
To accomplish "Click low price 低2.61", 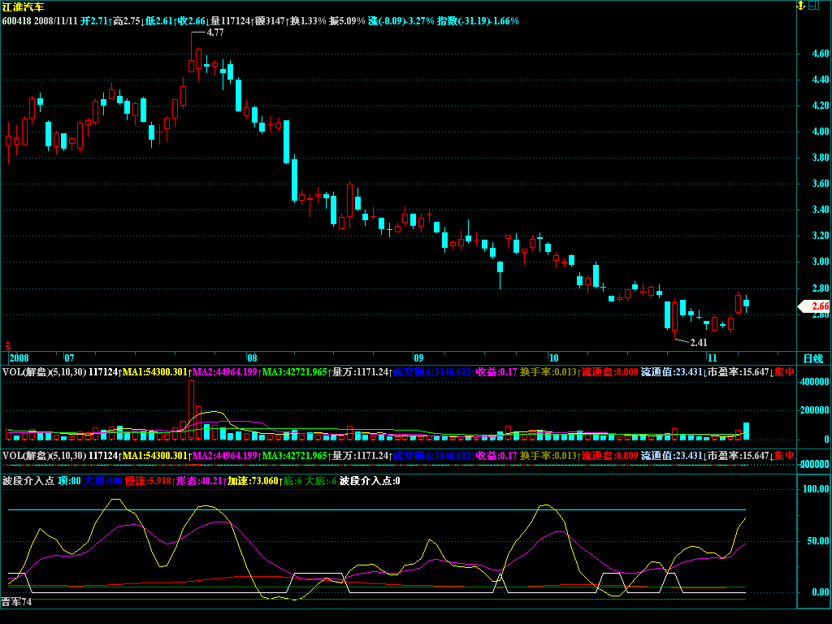I will [159, 21].
